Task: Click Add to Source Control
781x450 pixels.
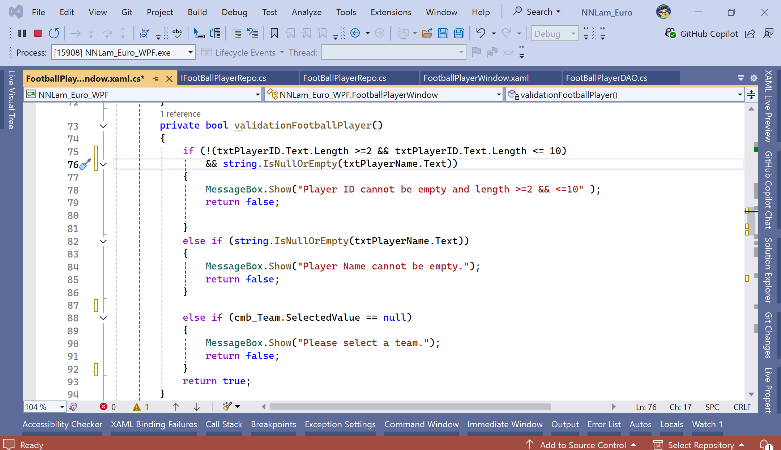Action: 581,445
